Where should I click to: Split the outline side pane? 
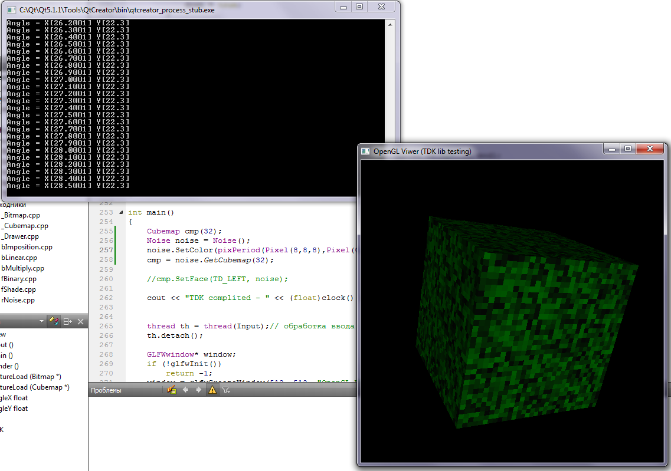coord(68,321)
